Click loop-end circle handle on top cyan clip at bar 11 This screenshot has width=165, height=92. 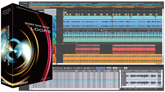[111, 17]
